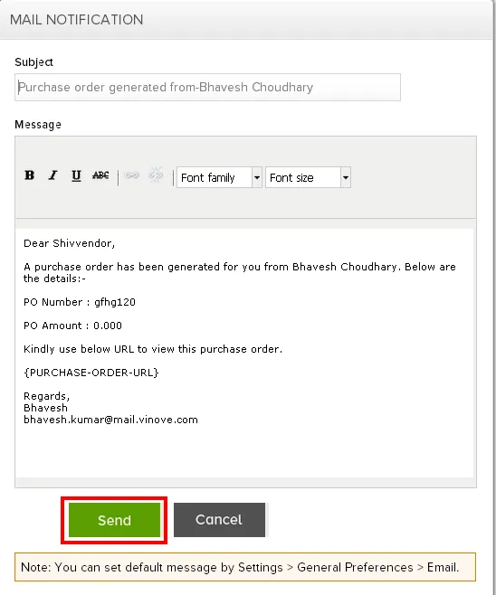The width and height of the screenshot is (496, 595).
Task: Click the PO Amount 0.000 line
Action: tap(72, 326)
